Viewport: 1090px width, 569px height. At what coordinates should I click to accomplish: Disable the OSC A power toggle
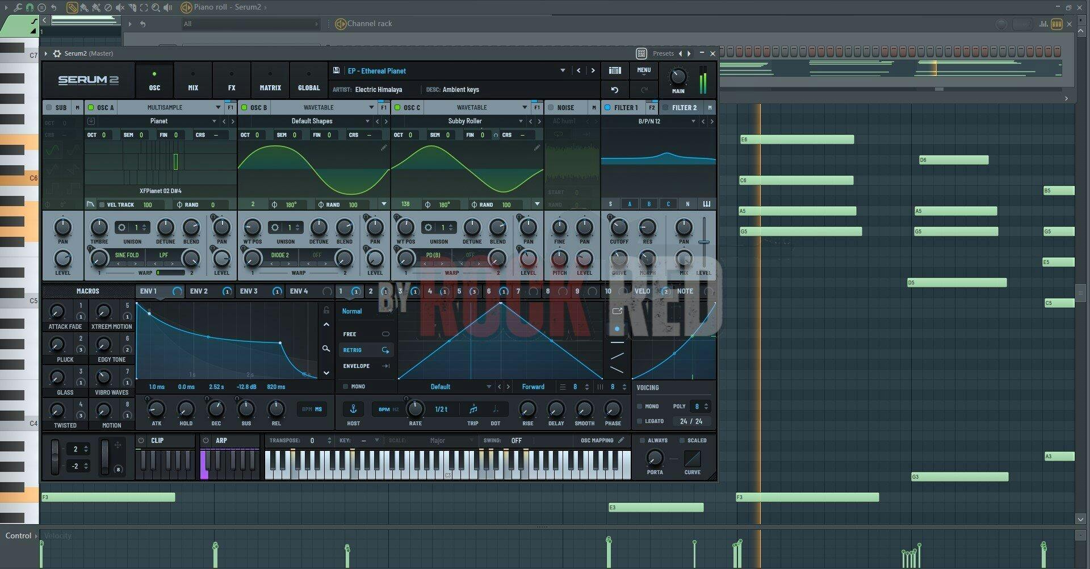click(91, 107)
